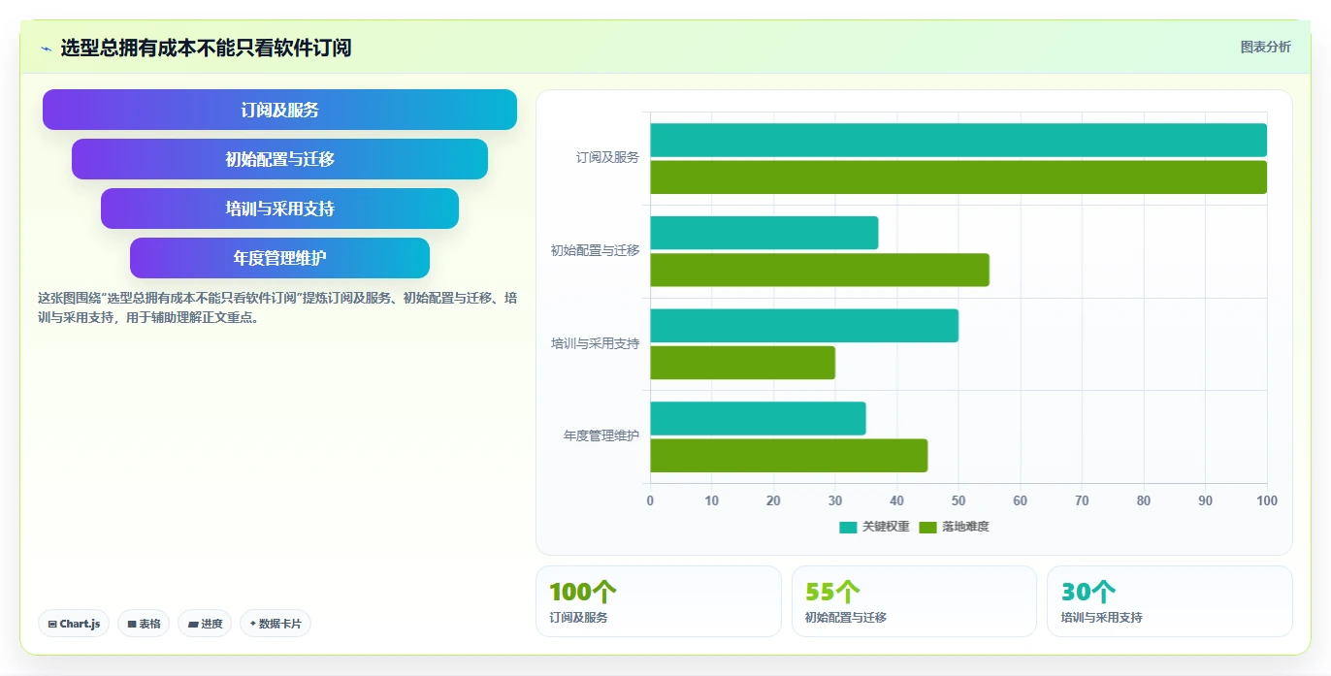Toggle the 落地难度 legend series
The width and height of the screenshot is (1331, 676).
click(954, 527)
